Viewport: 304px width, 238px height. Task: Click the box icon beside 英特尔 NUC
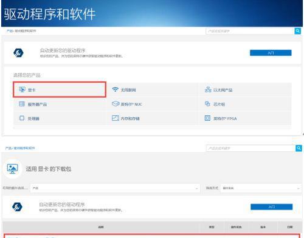pos(116,104)
